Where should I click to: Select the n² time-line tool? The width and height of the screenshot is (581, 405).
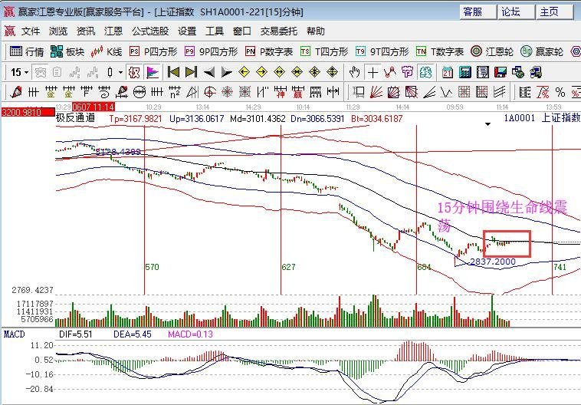[x=175, y=92]
